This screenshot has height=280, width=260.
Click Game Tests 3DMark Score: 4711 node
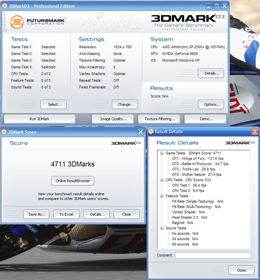[193, 153]
